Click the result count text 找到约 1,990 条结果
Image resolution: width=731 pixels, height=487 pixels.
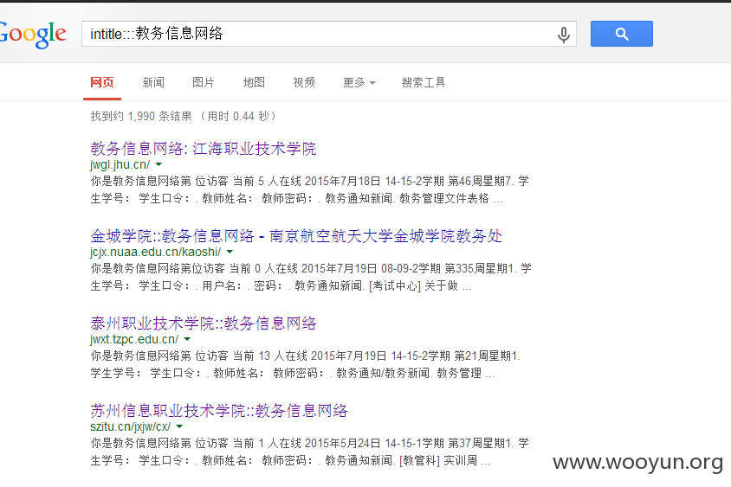[141, 116]
